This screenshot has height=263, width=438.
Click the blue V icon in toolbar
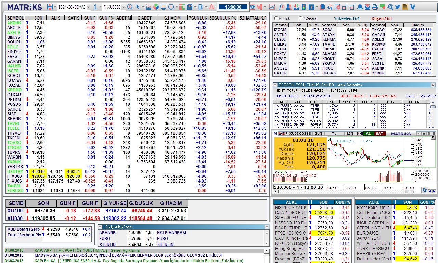pos(413,7)
